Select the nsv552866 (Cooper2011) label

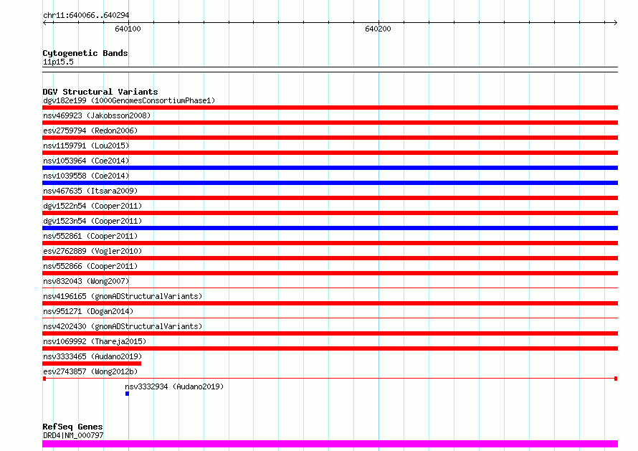[90, 266]
